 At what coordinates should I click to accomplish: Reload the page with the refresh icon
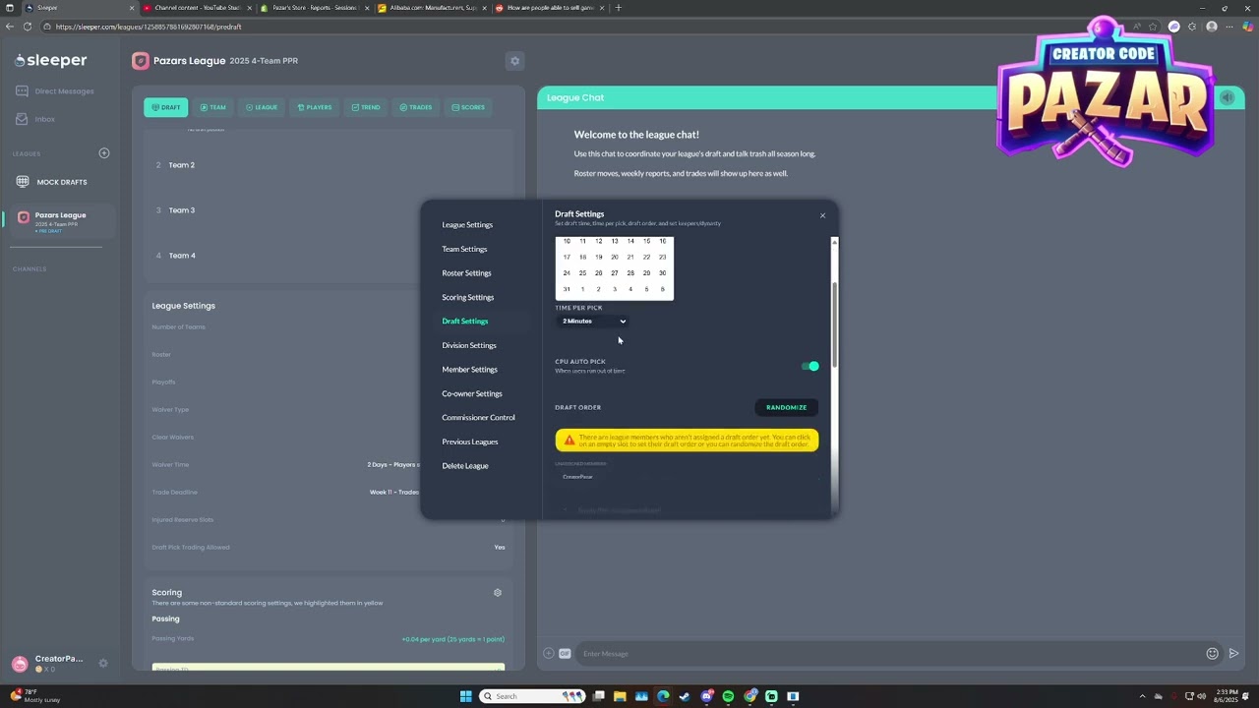pyautogui.click(x=28, y=27)
